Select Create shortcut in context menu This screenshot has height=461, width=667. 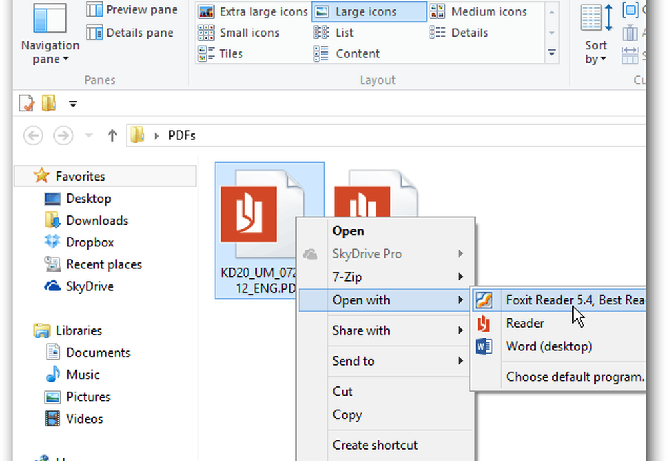tap(375, 445)
